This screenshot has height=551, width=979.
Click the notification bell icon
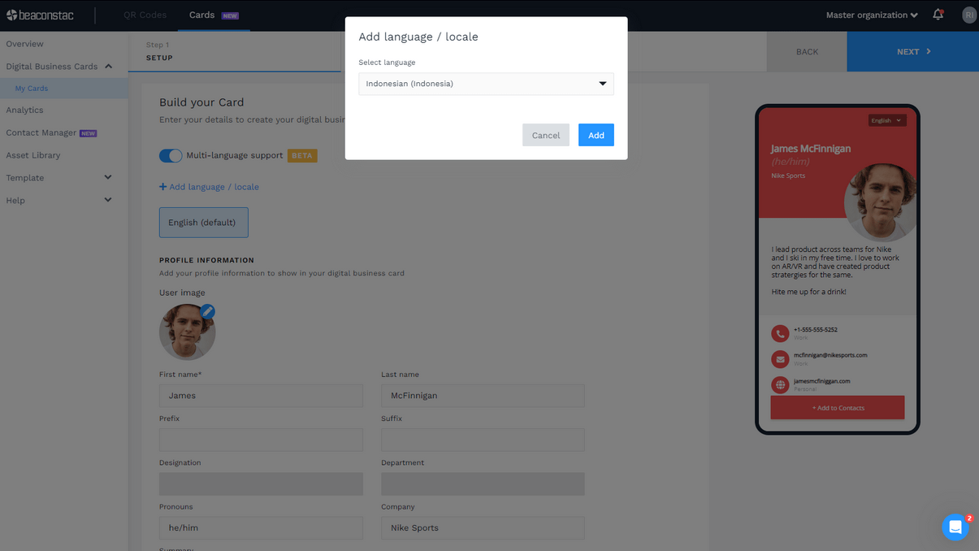[938, 15]
